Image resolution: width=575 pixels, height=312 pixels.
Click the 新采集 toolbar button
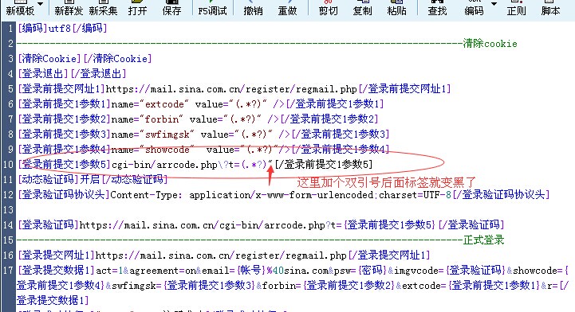pos(103,8)
